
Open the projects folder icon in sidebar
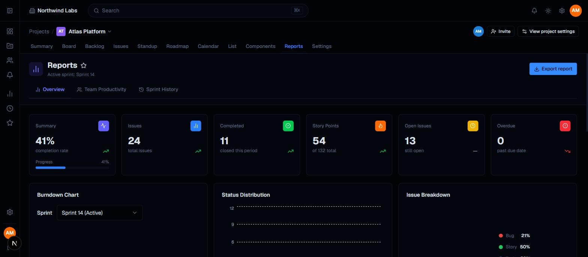click(10, 46)
